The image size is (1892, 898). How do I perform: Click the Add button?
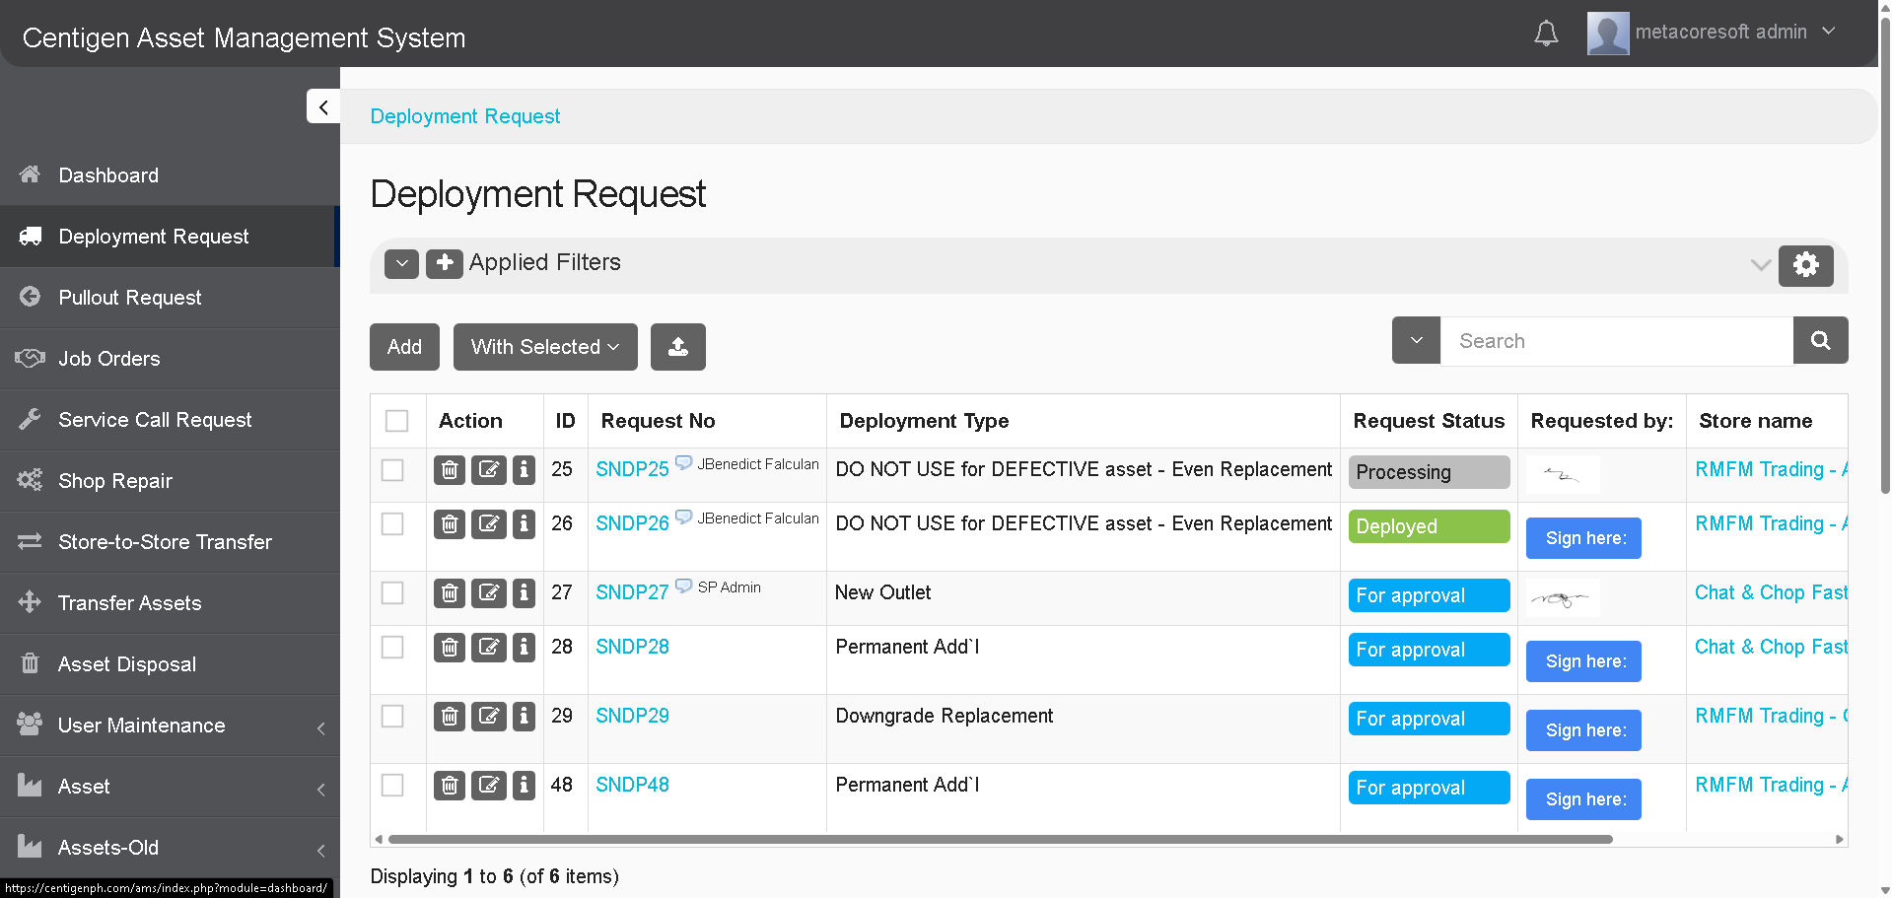pos(404,347)
